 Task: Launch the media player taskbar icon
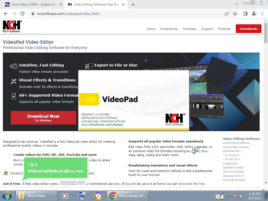click(x=65, y=196)
